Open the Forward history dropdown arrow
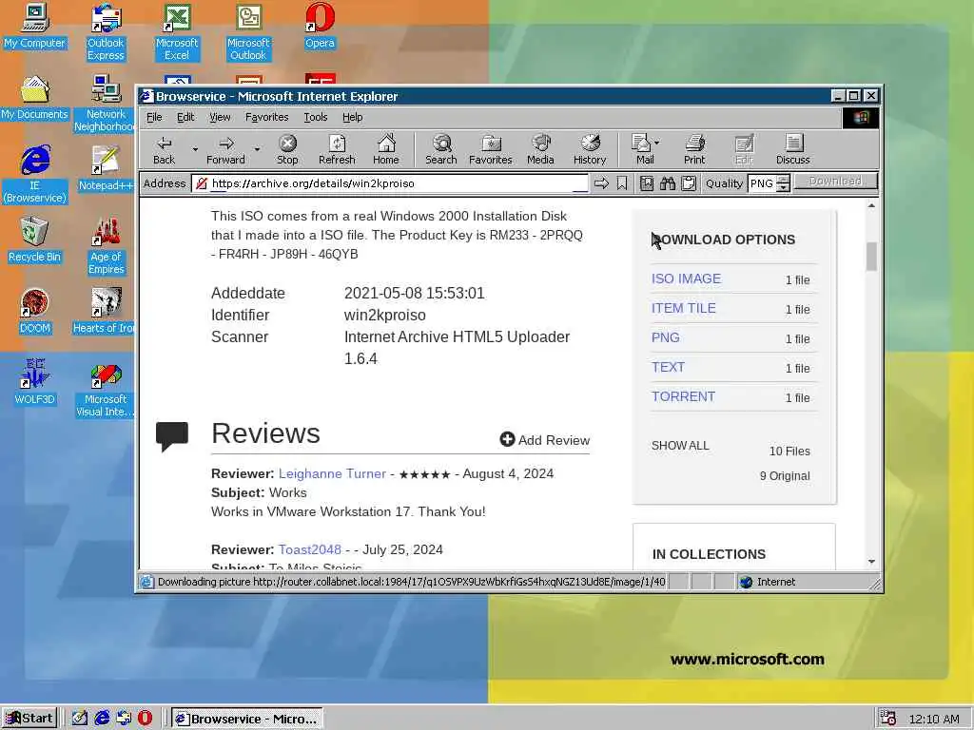The width and height of the screenshot is (974, 730). pyautogui.click(x=257, y=149)
